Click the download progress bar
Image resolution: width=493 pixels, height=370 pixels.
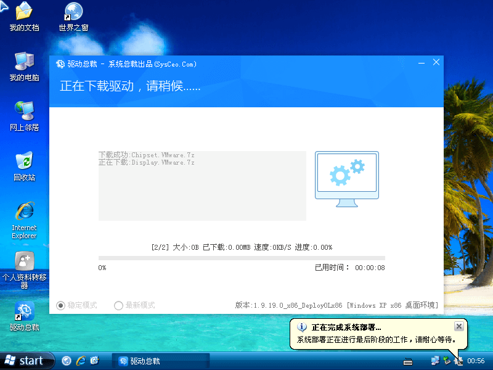tap(242, 258)
